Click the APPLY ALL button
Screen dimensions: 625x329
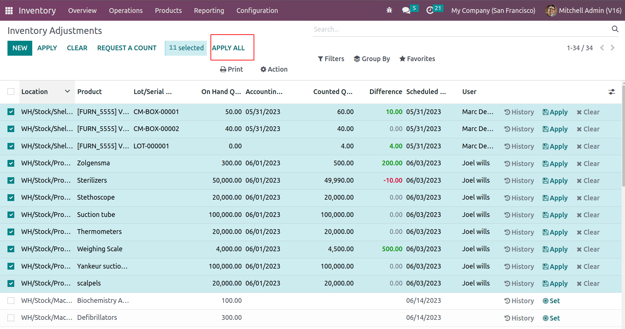(x=228, y=48)
